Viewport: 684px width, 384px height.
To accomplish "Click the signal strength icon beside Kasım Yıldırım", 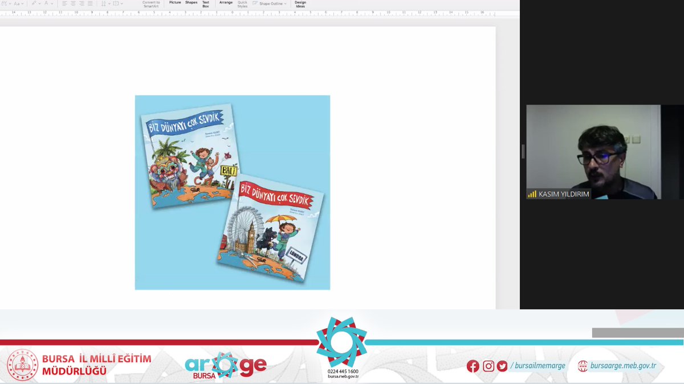I will 532,194.
